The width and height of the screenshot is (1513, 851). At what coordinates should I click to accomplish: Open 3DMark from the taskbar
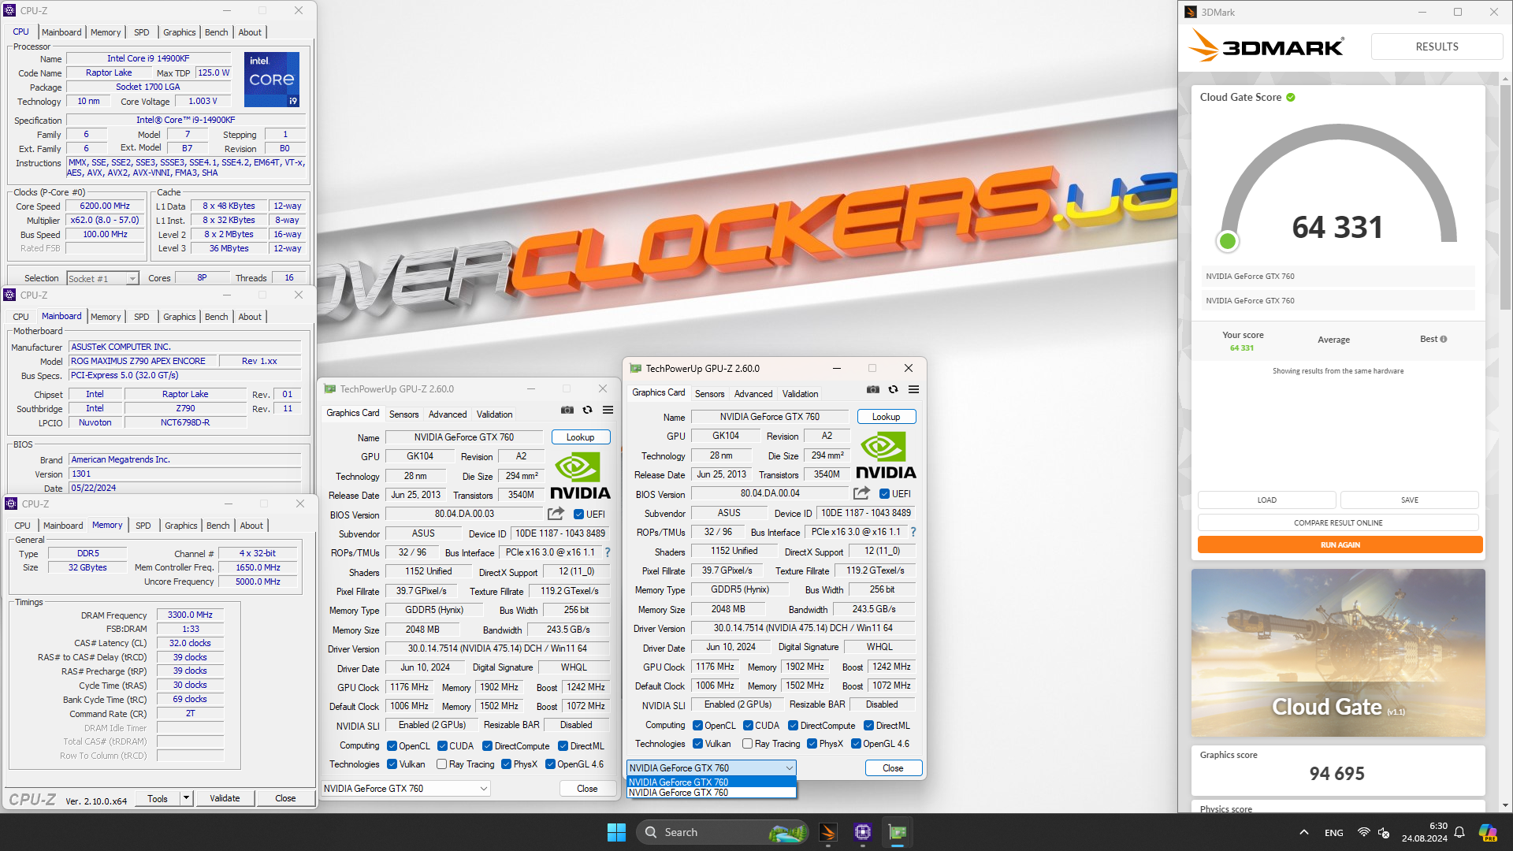827,832
